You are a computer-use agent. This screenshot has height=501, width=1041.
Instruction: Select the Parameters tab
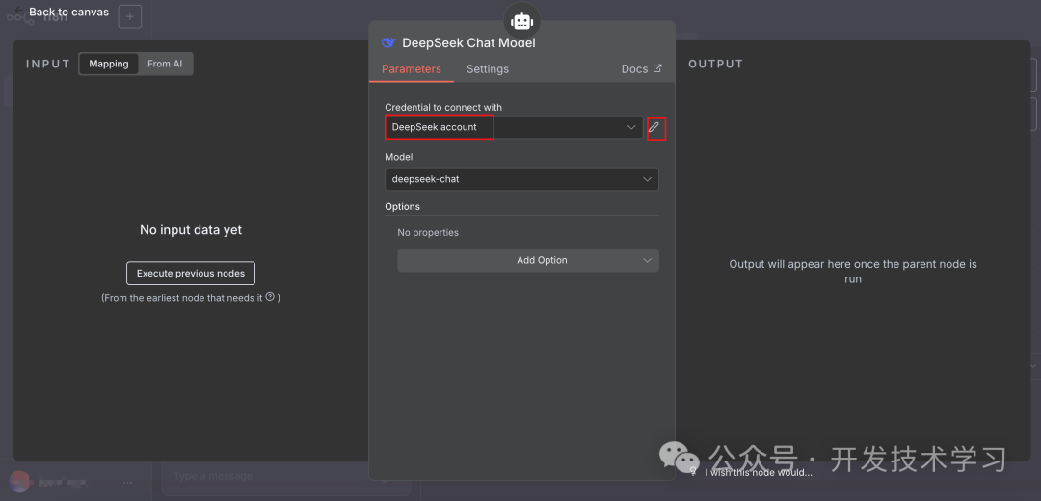pos(411,69)
